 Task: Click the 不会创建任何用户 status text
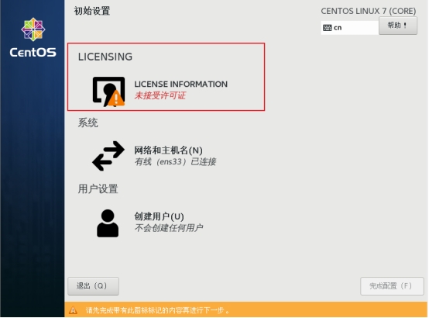tap(169, 228)
